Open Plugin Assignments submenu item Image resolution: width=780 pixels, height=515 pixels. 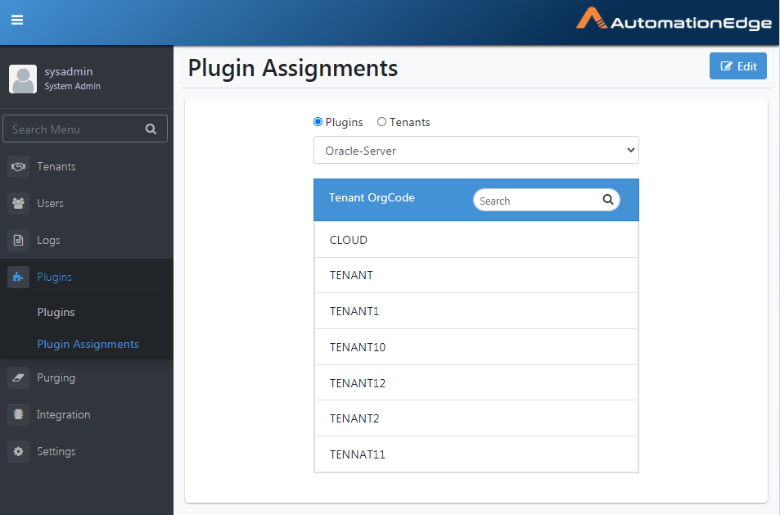pyautogui.click(x=88, y=345)
